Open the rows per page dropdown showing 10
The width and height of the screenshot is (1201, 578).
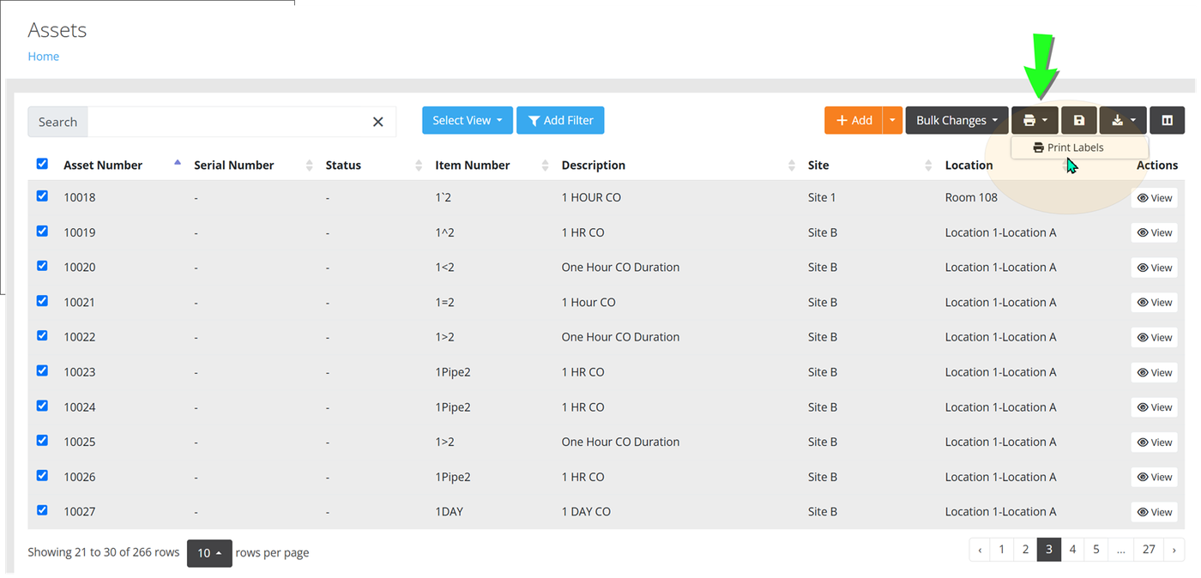209,553
